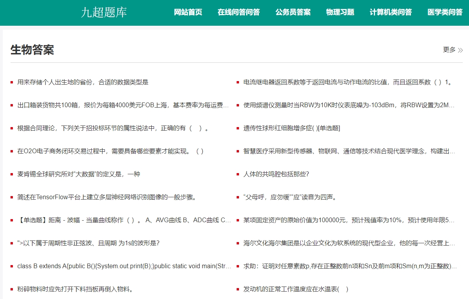Image resolution: width=469 pixels, height=299 pixels.
Task: Open question 粉碎物料时应先打开下料挡板
Action: point(75,289)
